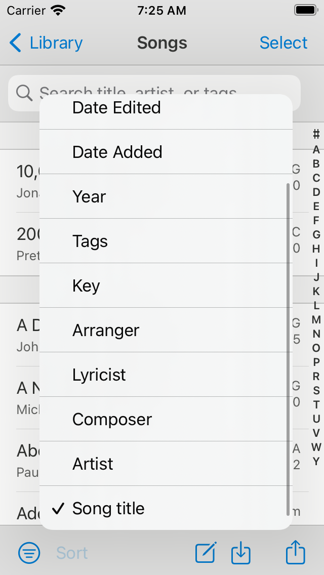Open the share sheet icon

click(x=295, y=553)
